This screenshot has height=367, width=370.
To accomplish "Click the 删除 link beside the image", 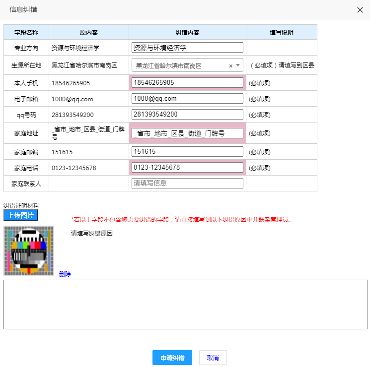I will pyautogui.click(x=65, y=274).
